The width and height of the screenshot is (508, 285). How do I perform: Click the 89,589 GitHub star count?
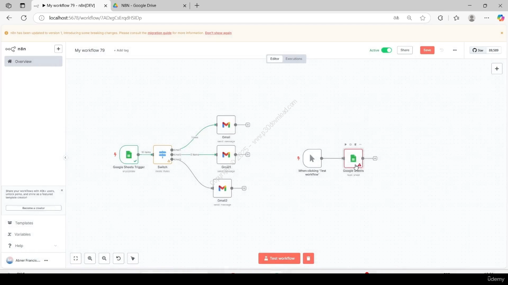494,50
